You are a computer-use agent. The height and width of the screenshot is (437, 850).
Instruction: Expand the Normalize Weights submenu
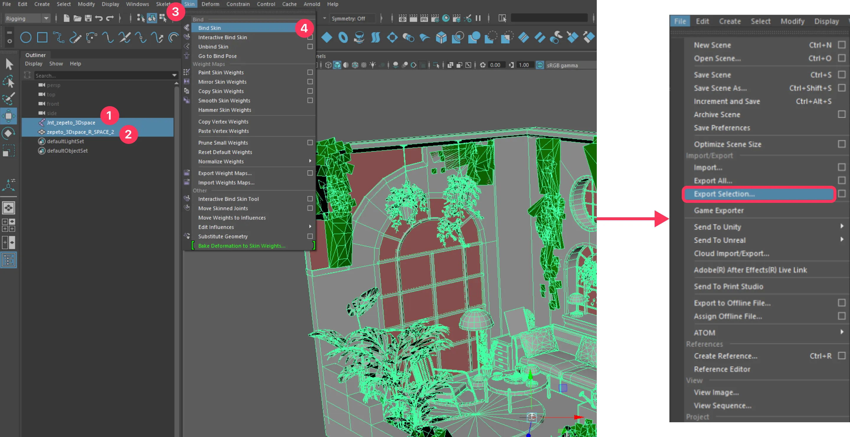[310, 161]
